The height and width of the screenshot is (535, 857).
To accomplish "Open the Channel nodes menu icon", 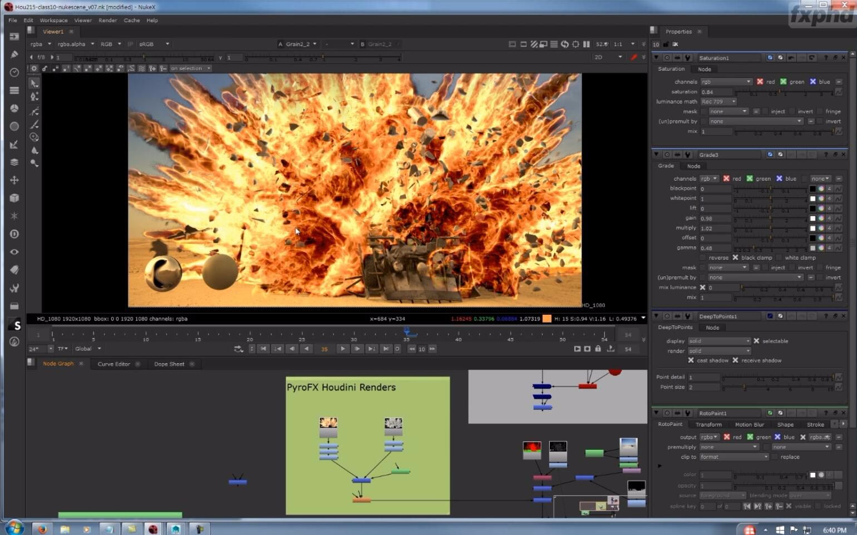I will pos(14,90).
